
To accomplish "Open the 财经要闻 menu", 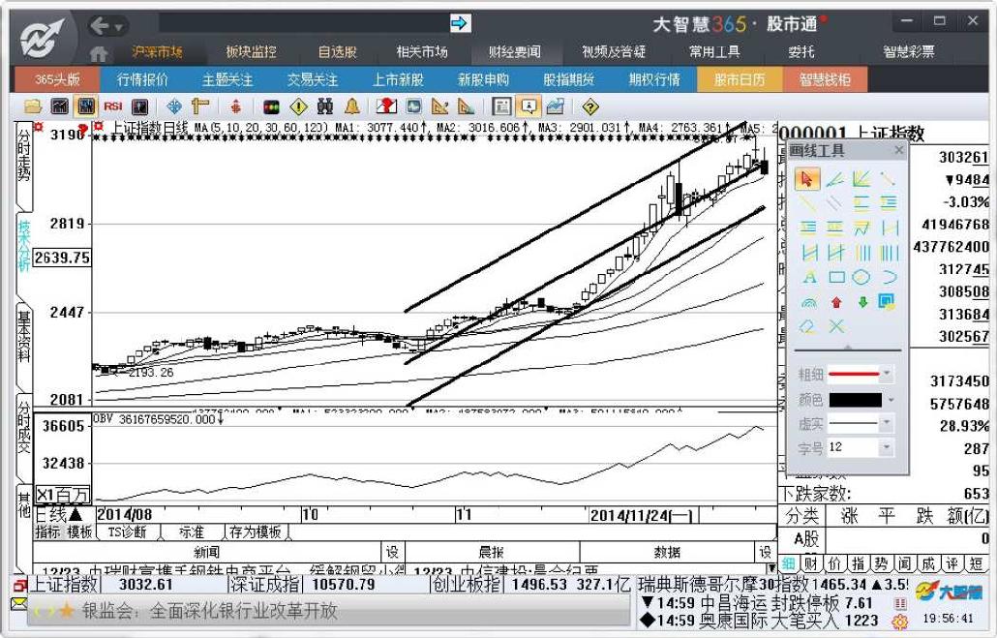I will (514, 51).
